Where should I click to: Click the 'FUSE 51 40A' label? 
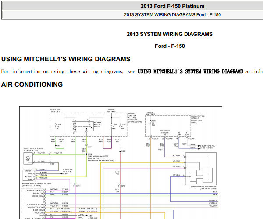[x=114, y=126]
